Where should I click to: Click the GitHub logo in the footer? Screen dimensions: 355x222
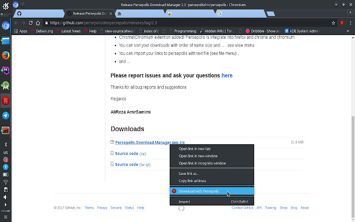tap(181, 208)
